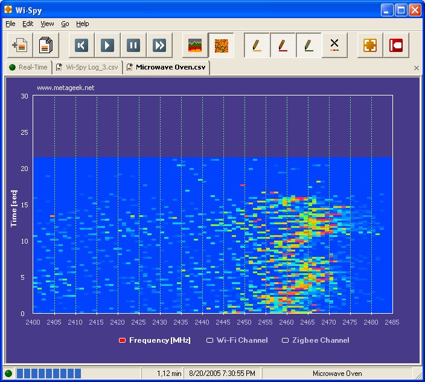Select the Frequency [MHz] axis option
Screen dimensions: 425x382
pos(155,340)
